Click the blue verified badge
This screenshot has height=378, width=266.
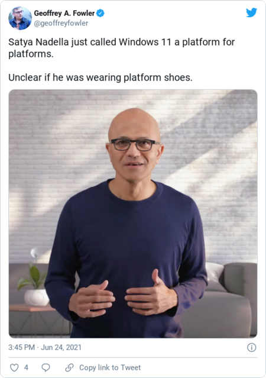coord(100,13)
